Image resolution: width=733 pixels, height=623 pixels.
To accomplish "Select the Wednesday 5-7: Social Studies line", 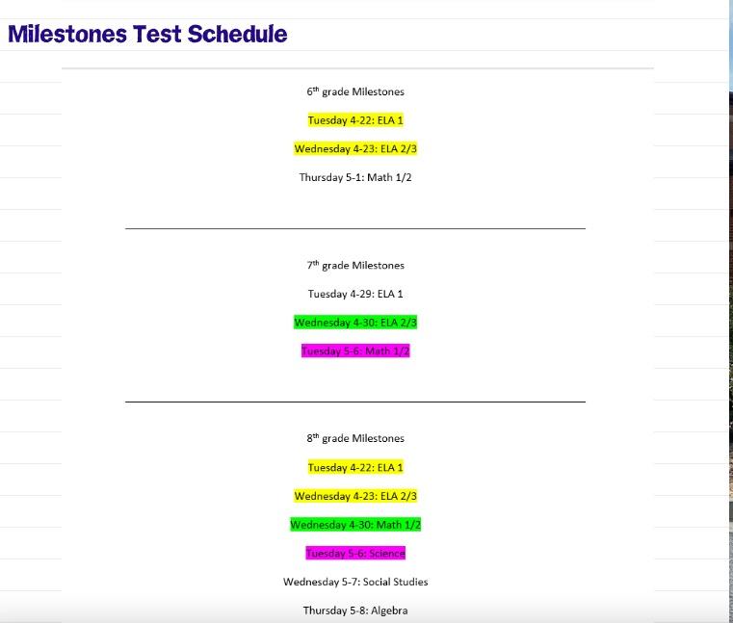I will [355, 582].
